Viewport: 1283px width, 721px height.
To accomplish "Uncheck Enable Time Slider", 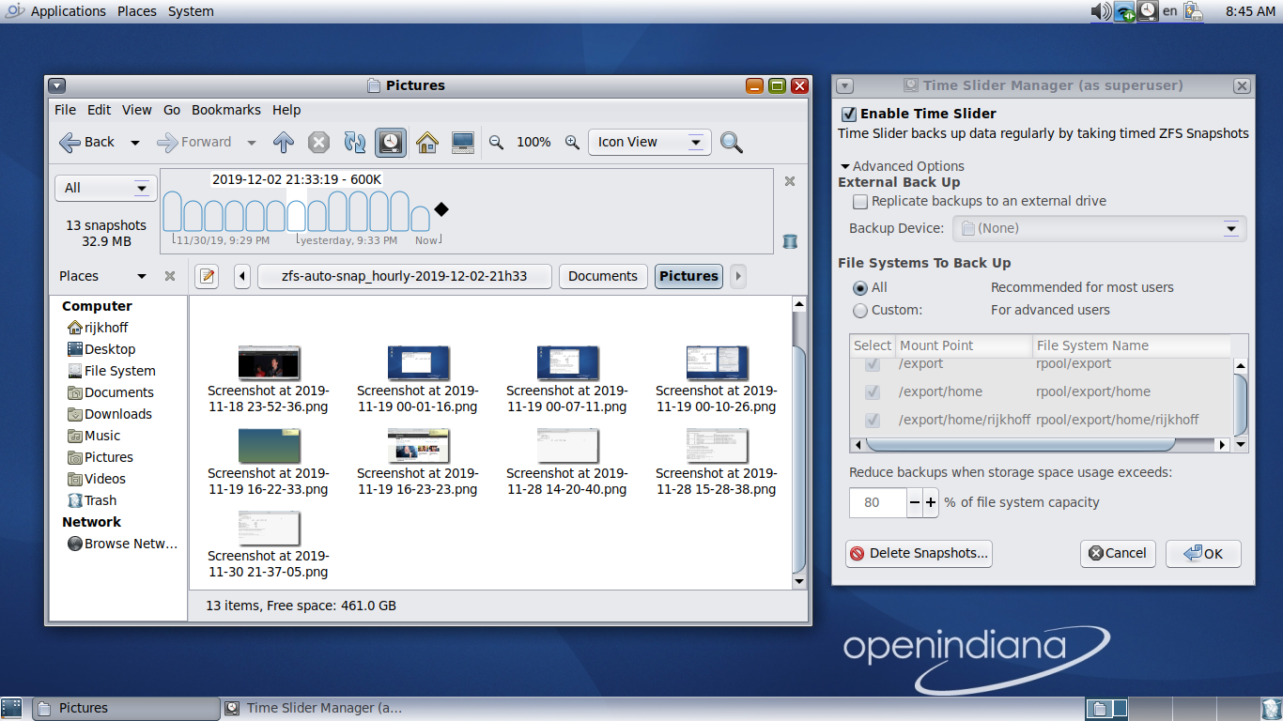I will [x=849, y=114].
